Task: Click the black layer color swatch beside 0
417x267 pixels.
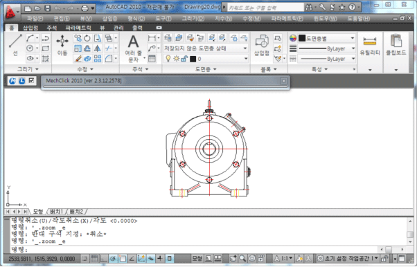Action: point(193,59)
